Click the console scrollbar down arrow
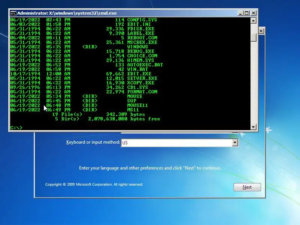This screenshot has height=225, width=300. coord(253,127)
